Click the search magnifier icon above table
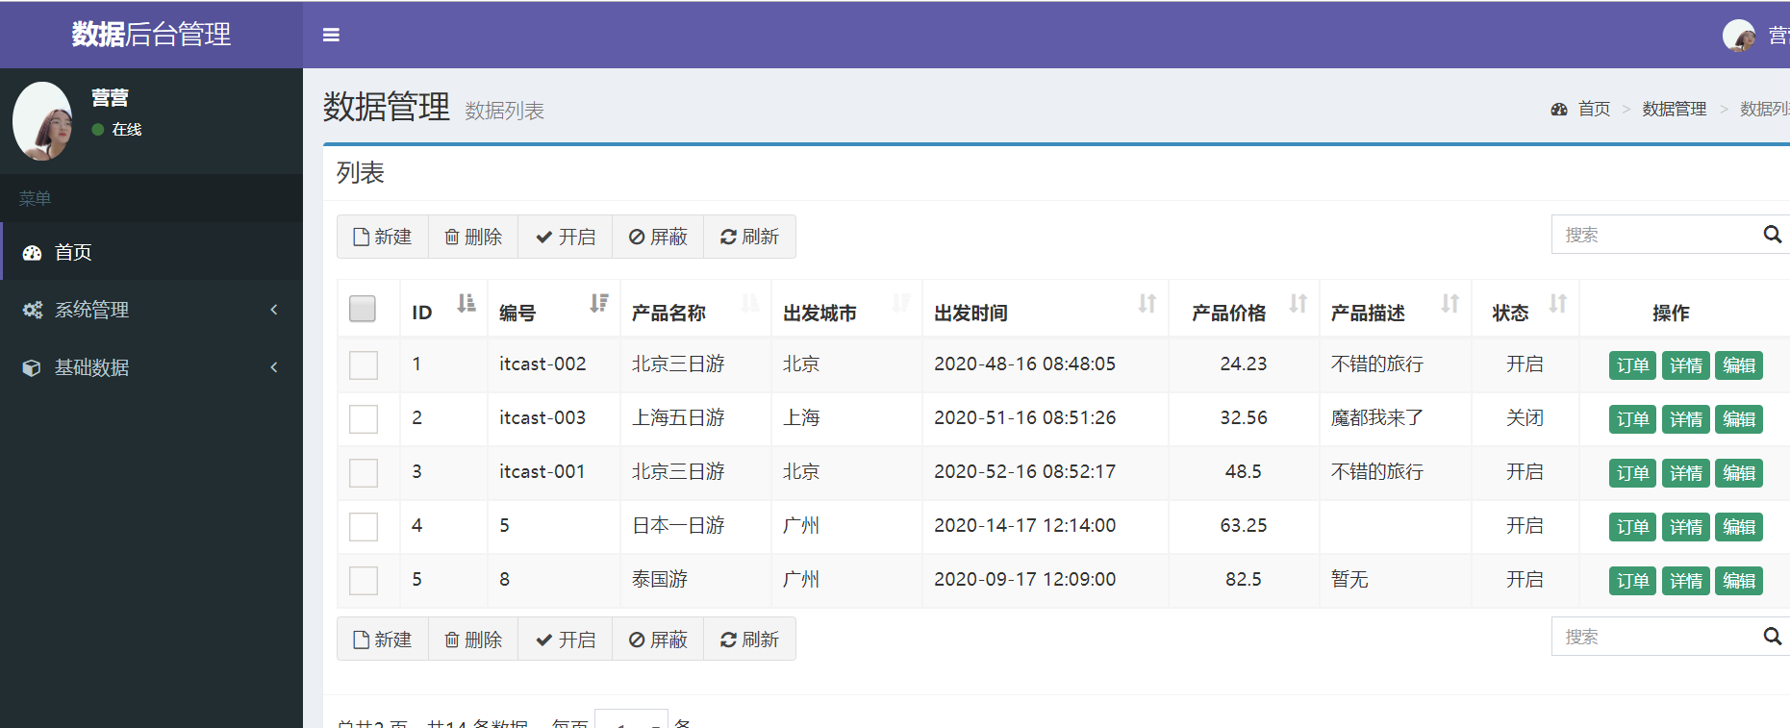Image resolution: width=1790 pixels, height=728 pixels. pos(1772,235)
